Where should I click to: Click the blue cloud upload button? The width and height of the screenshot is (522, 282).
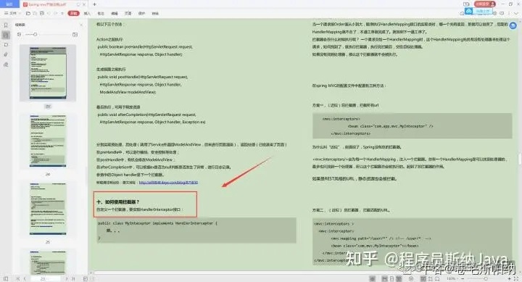(x=478, y=11)
